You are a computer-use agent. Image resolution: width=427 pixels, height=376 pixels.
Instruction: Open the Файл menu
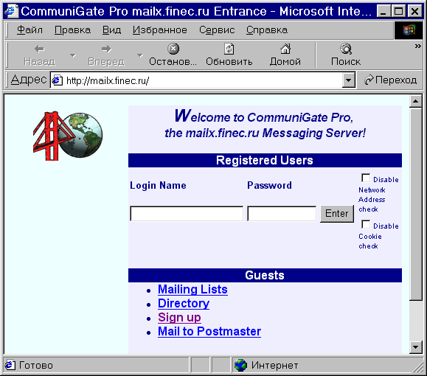pos(29,30)
